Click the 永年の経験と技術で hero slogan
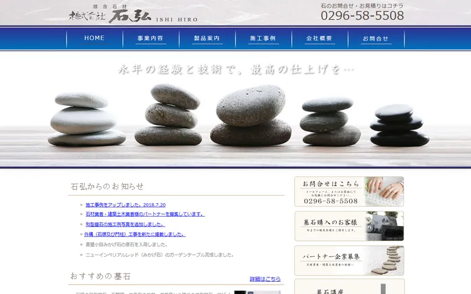471x294 pixels. tap(236, 69)
